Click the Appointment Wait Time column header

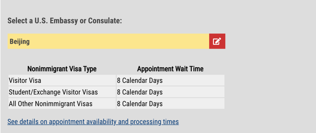(170, 69)
